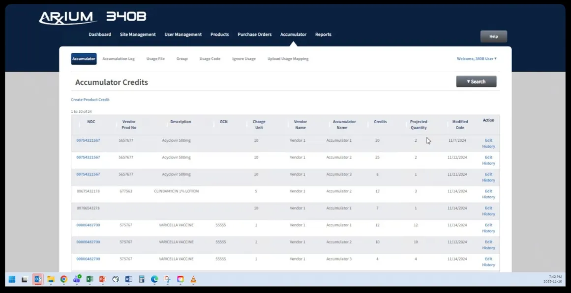Click the ARxIUM 340B logo
The height and width of the screenshot is (293, 571).
point(92,17)
